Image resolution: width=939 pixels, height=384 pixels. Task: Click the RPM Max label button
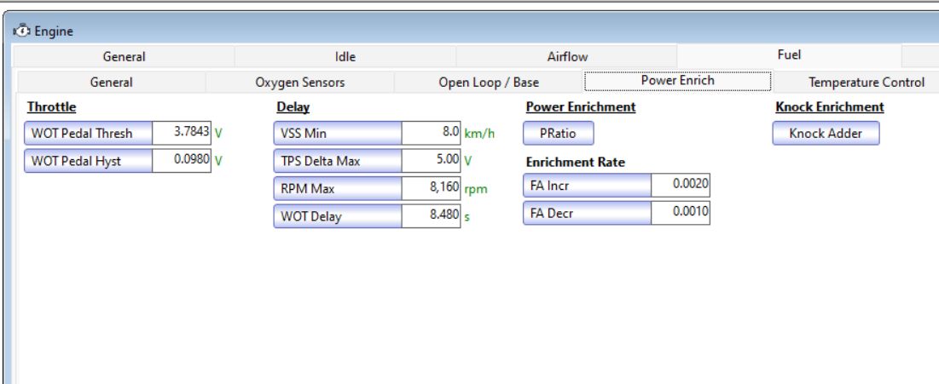tap(337, 188)
